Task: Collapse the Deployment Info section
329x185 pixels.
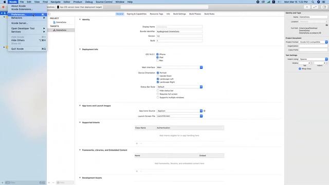Action: 80,49
